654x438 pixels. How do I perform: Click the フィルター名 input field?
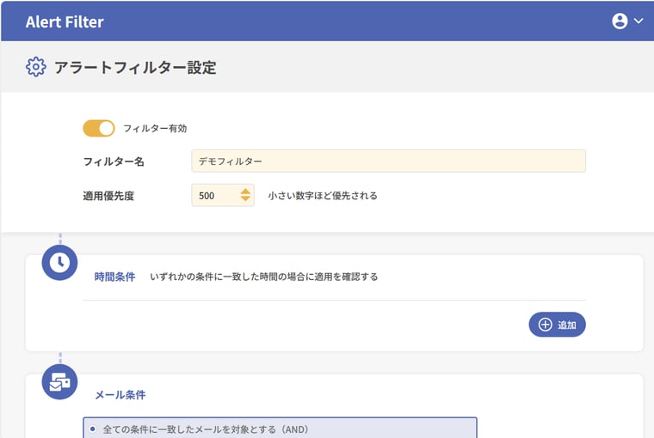(x=388, y=161)
